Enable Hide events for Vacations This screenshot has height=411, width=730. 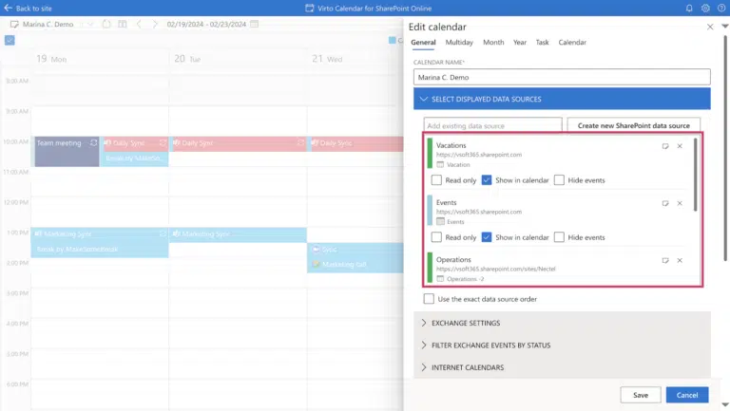(559, 180)
